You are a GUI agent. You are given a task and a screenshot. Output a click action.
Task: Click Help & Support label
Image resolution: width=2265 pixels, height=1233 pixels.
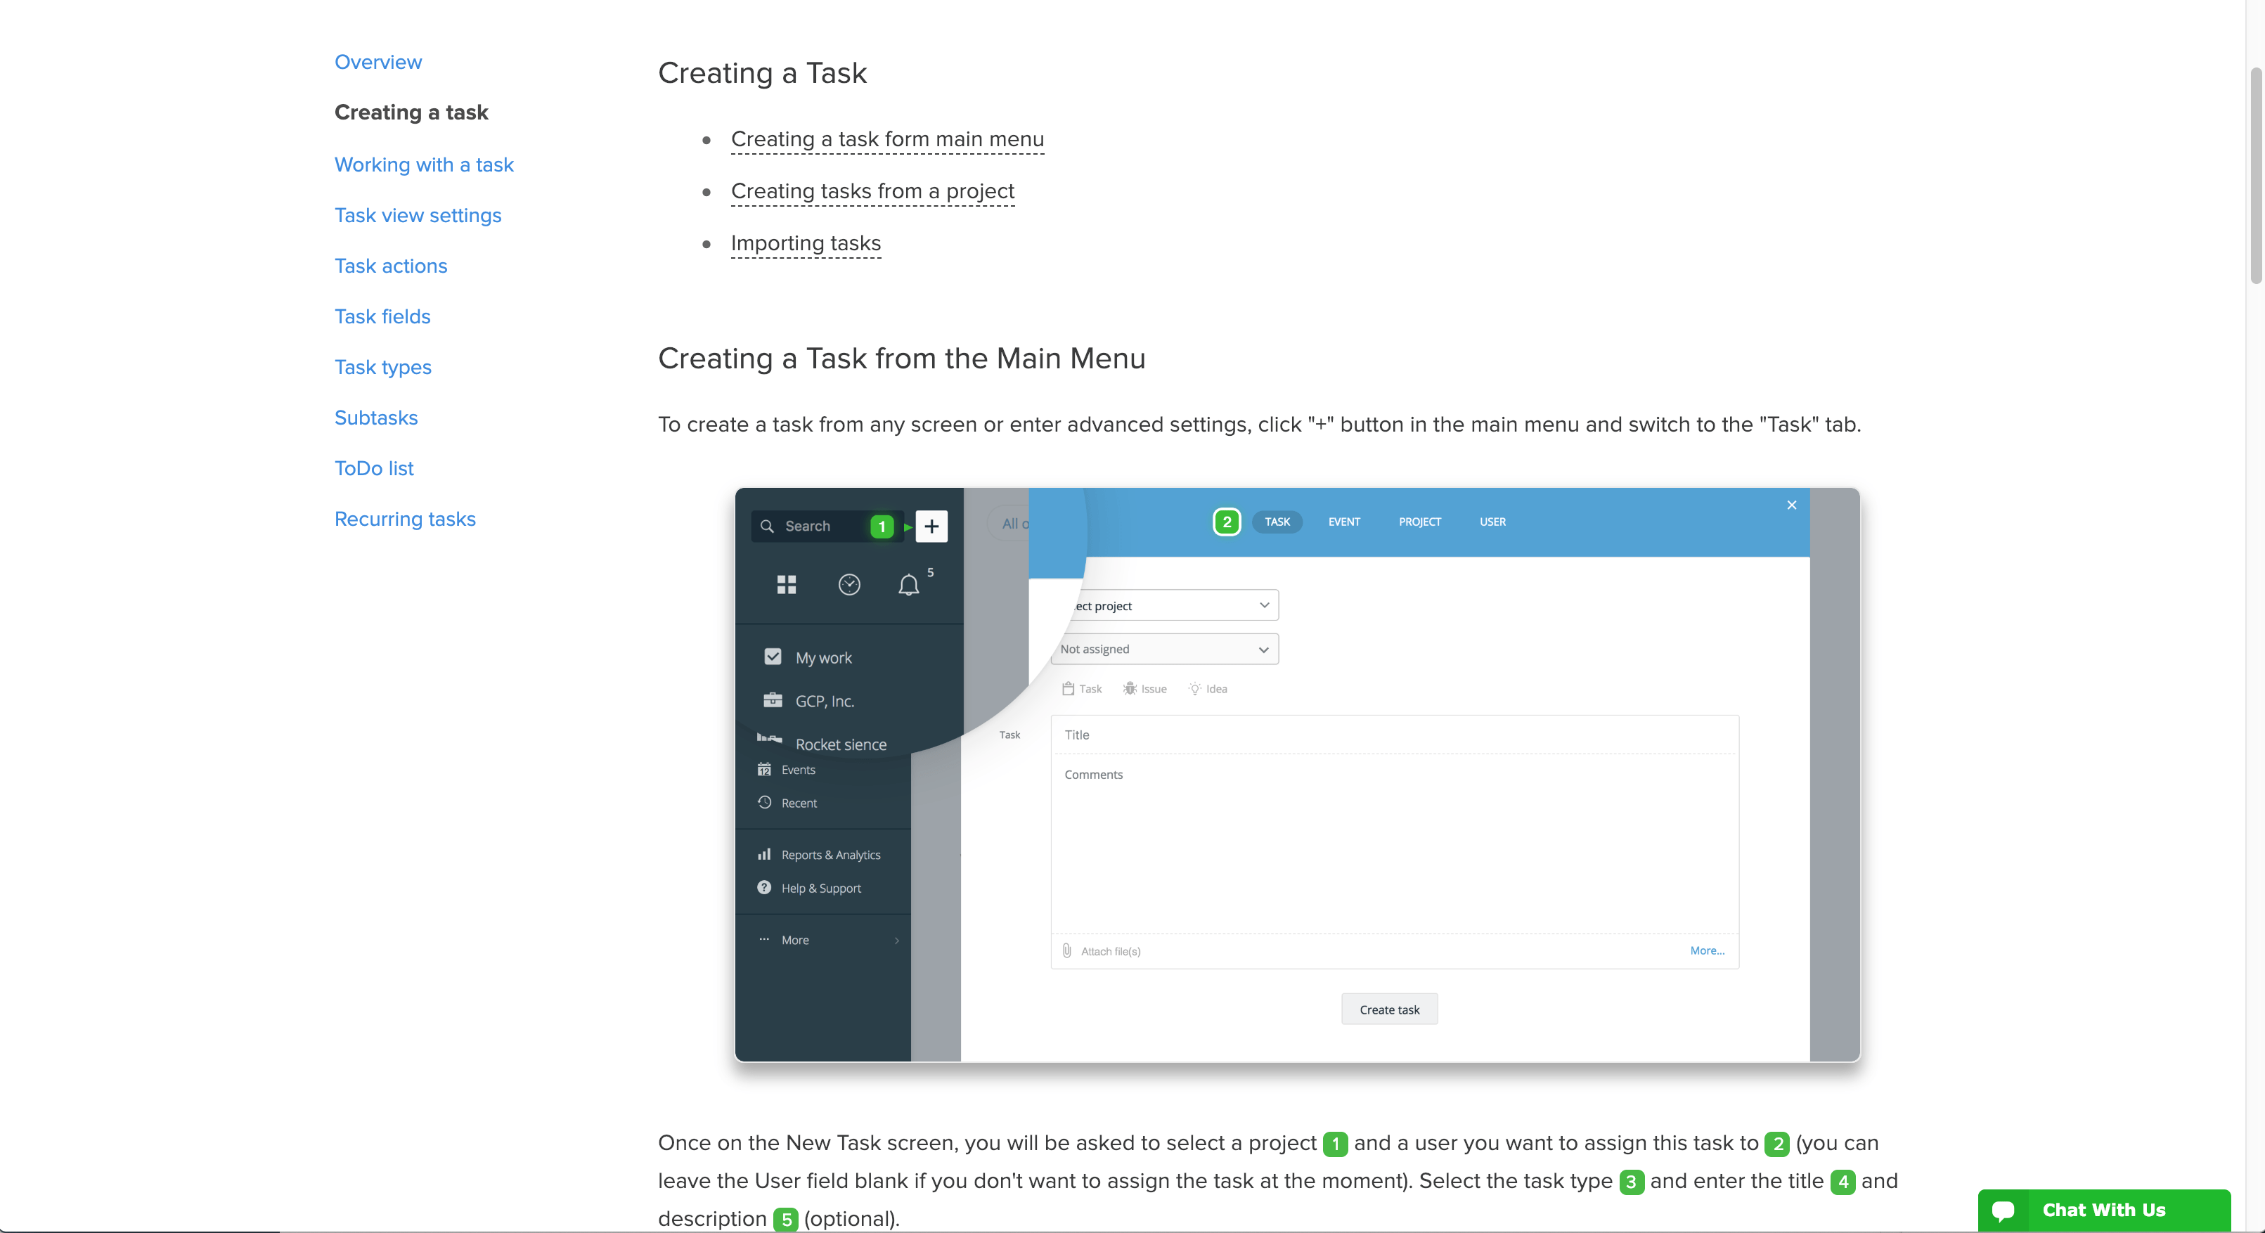click(x=820, y=889)
